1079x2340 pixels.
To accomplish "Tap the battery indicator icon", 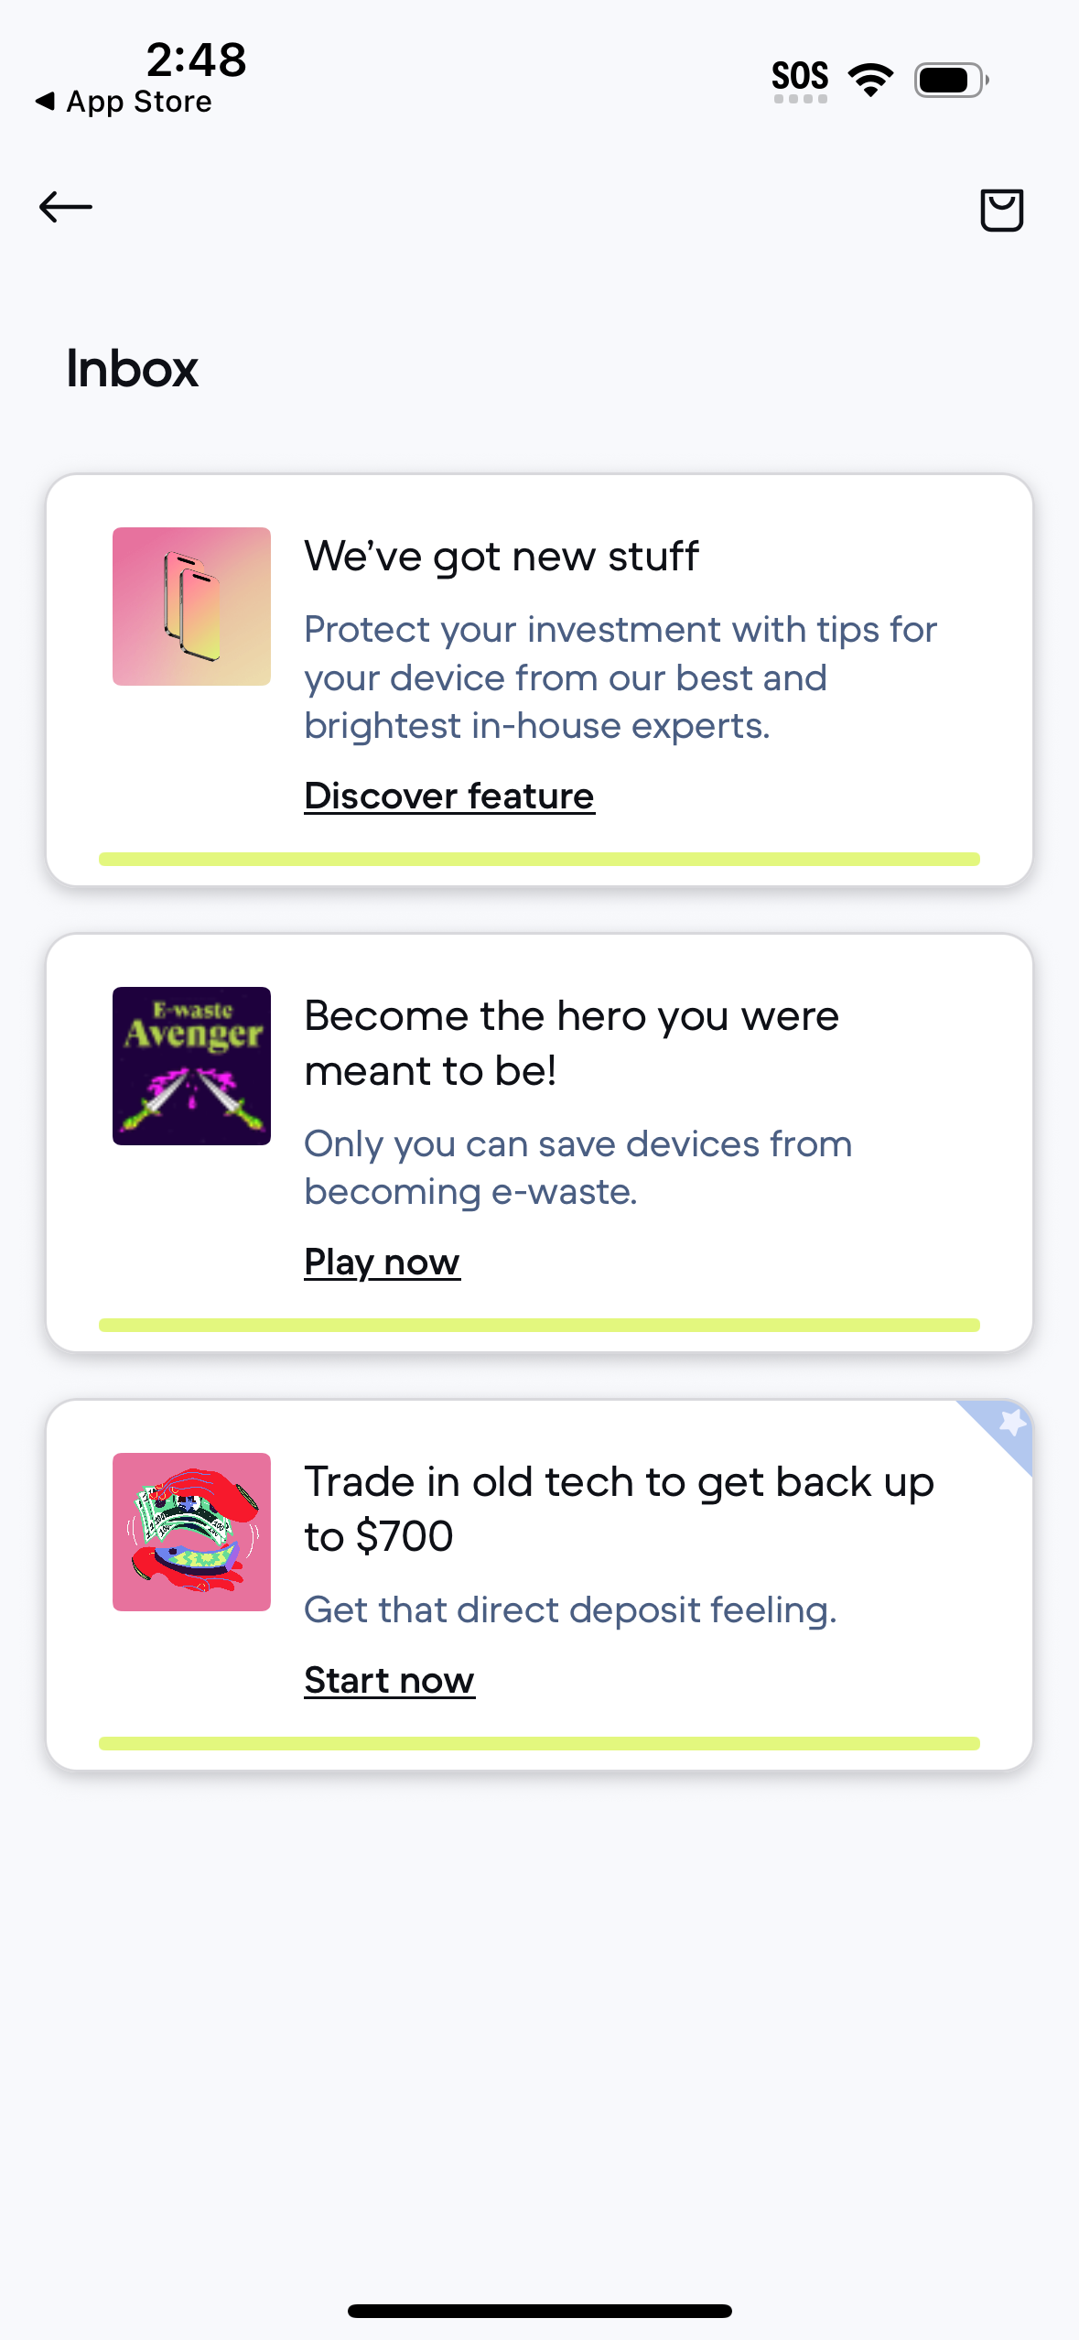I will pos(948,79).
